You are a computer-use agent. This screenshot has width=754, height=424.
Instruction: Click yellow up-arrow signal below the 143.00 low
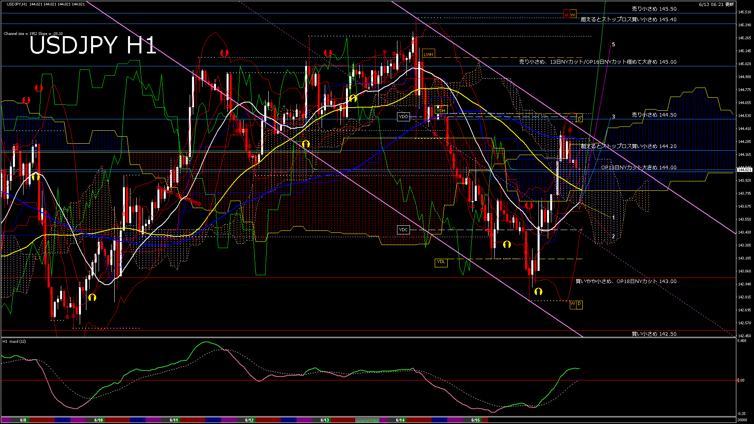point(538,291)
